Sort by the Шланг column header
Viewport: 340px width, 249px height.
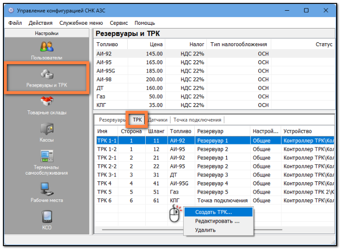(x=156, y=131)
